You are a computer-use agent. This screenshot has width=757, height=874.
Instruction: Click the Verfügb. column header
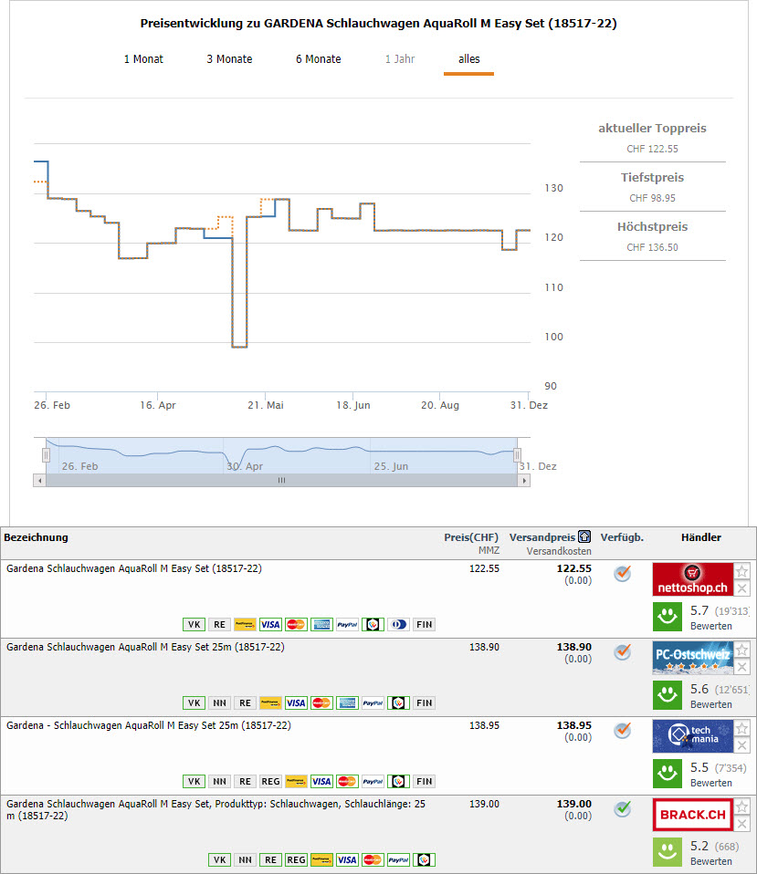[622, 537]
